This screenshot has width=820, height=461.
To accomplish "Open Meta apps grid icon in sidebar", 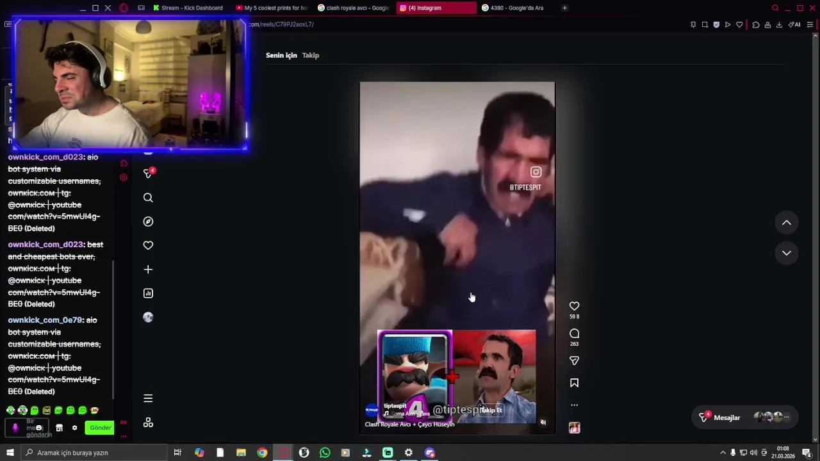I will [x=148, y=423].
